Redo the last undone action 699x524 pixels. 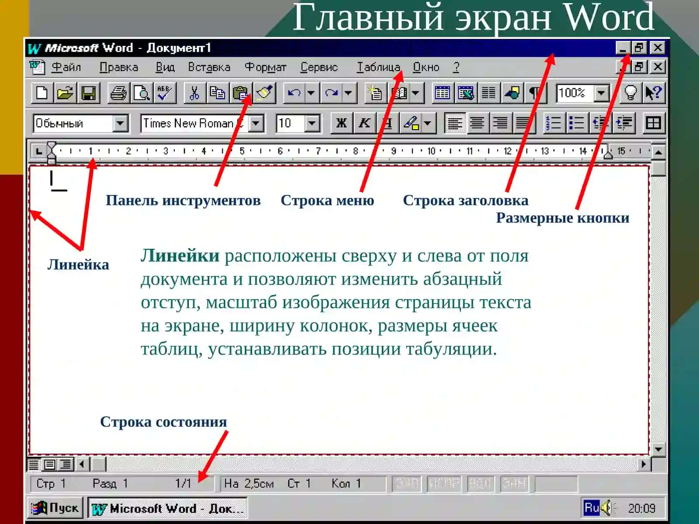[332, 93]
